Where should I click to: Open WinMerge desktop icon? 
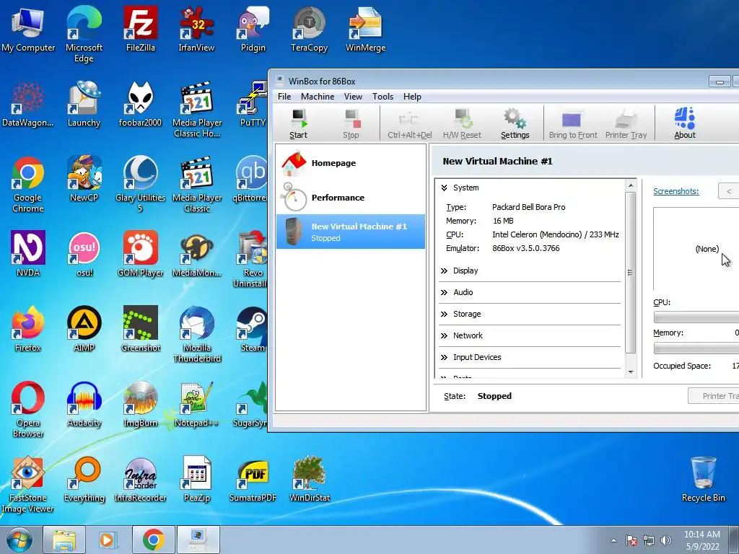(365, 29)
